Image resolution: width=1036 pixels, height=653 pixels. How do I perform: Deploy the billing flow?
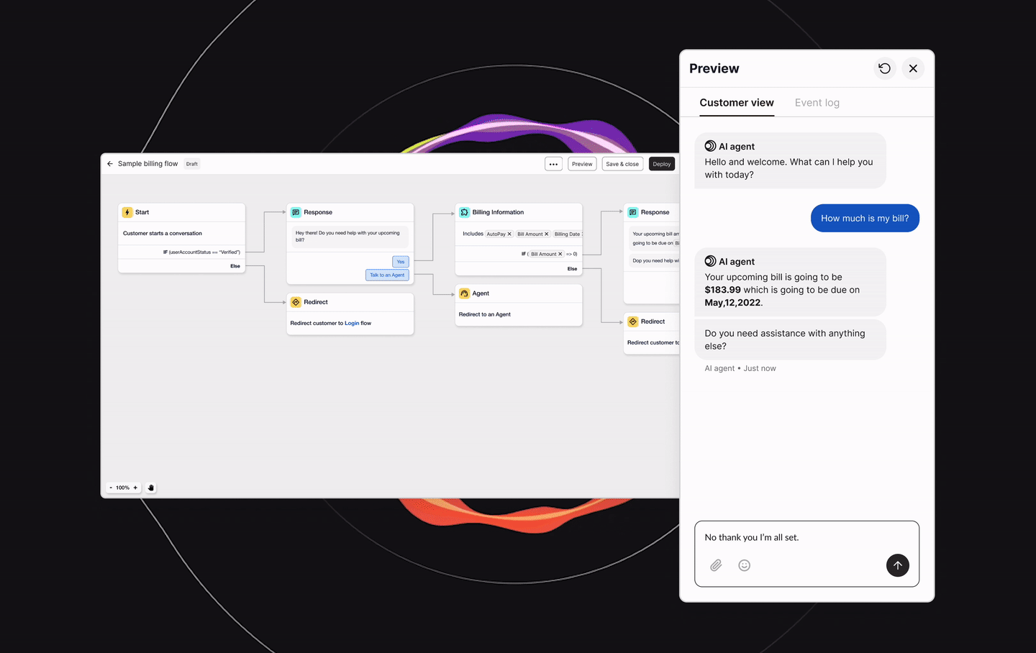click(x=662, y=164)
